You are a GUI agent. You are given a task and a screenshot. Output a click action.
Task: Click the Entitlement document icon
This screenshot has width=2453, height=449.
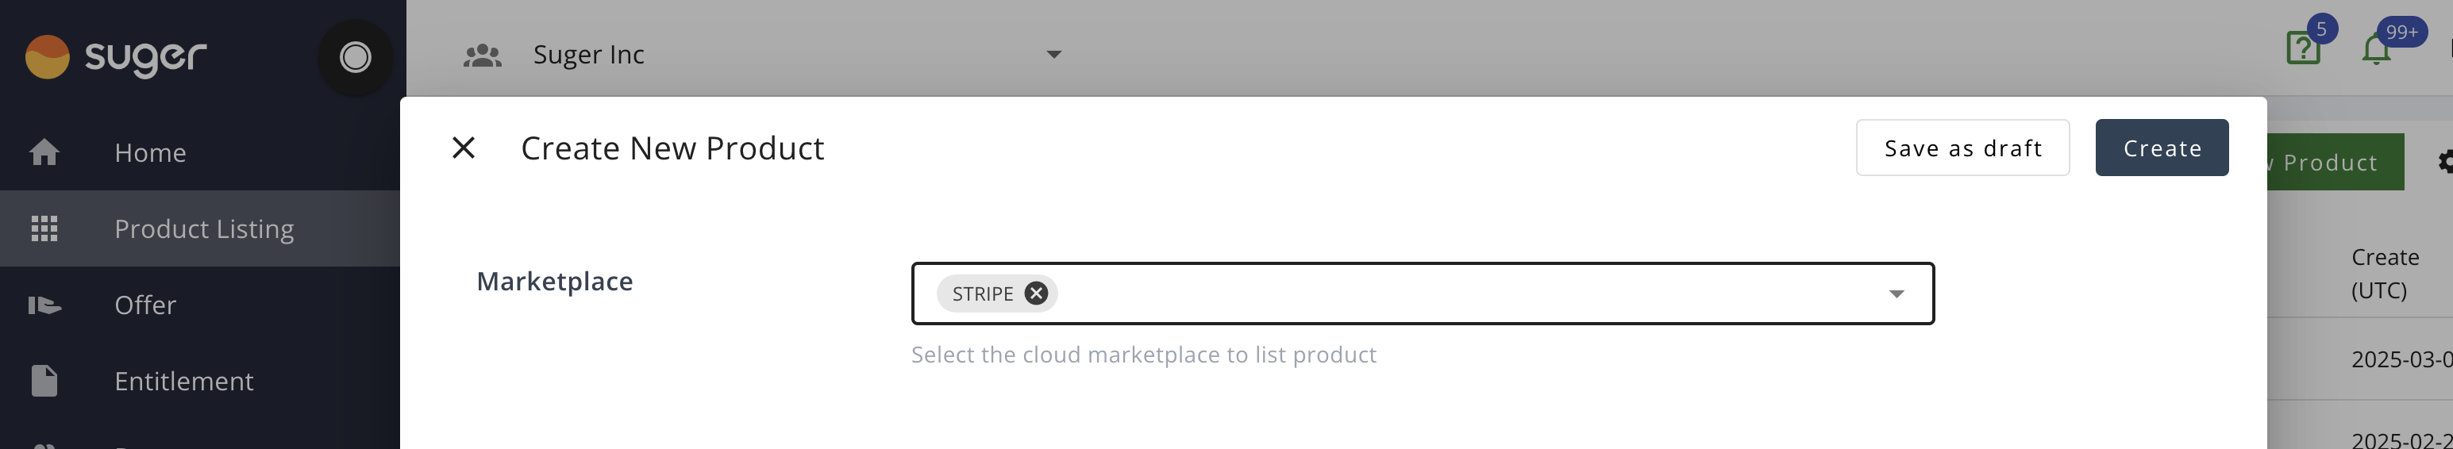pos(44,381)
